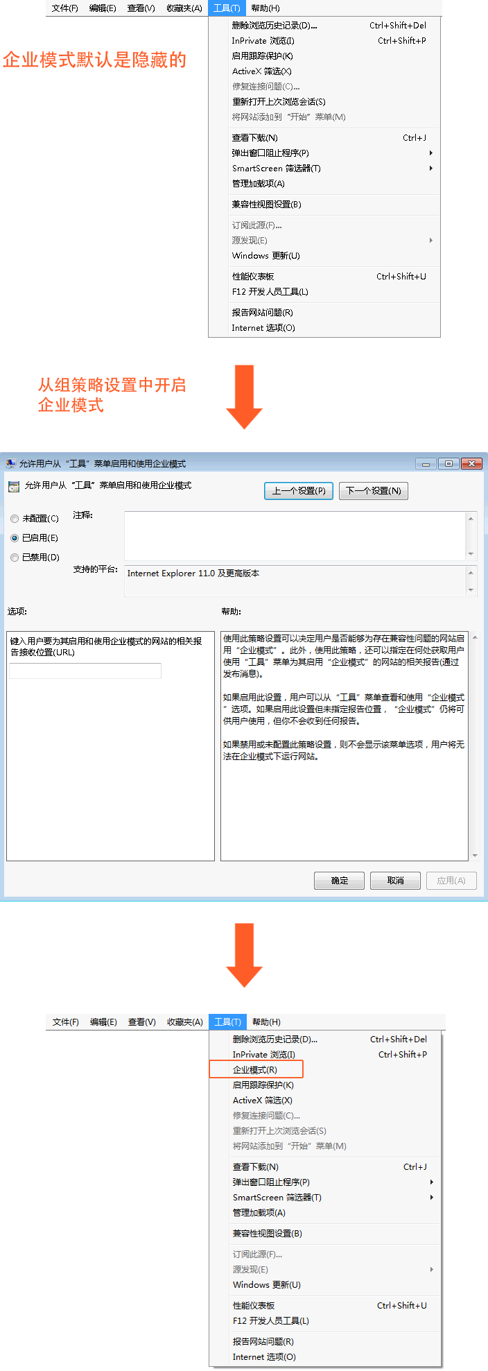Screen dimensions: 488x1371
Task: Expand SmartScreen 筛选器 submenu in the 企业模式 menu
Action: [x=431, y=1197]
